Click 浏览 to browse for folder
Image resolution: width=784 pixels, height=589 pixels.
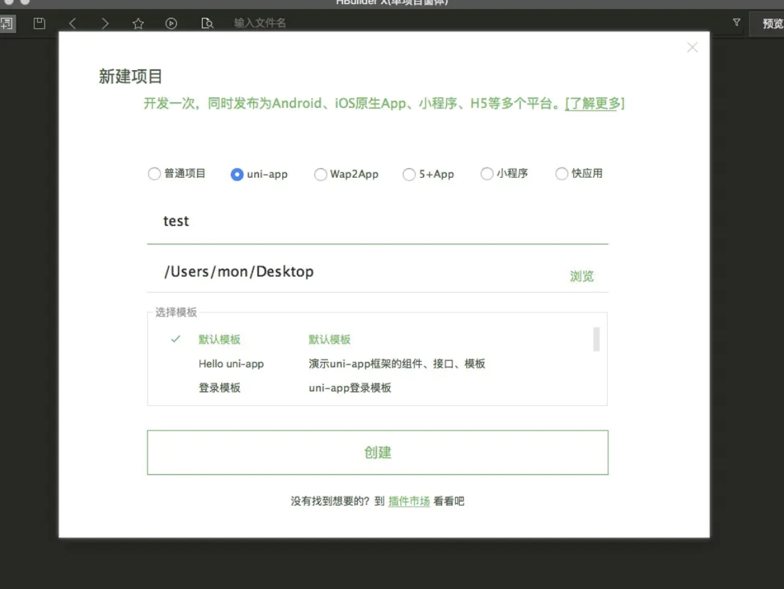tap(581, 276)
